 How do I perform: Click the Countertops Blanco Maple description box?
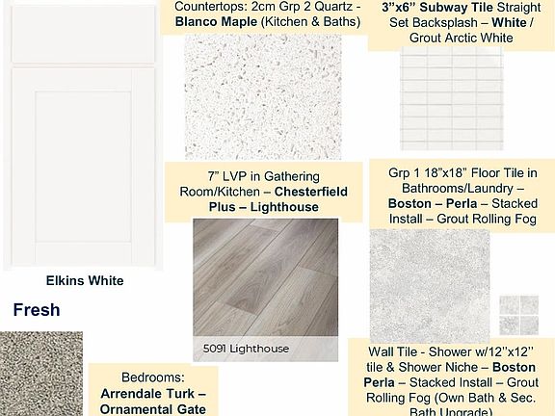tap(264, 17)
